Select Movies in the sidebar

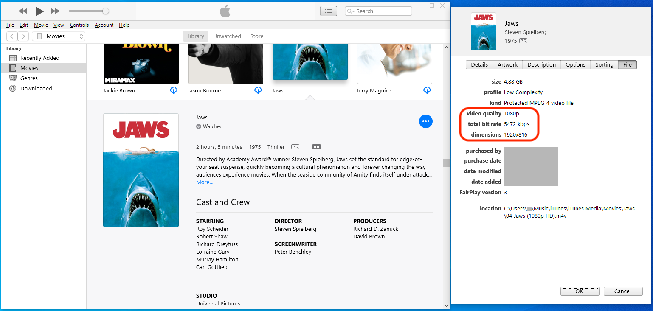(x=44, y=68)
